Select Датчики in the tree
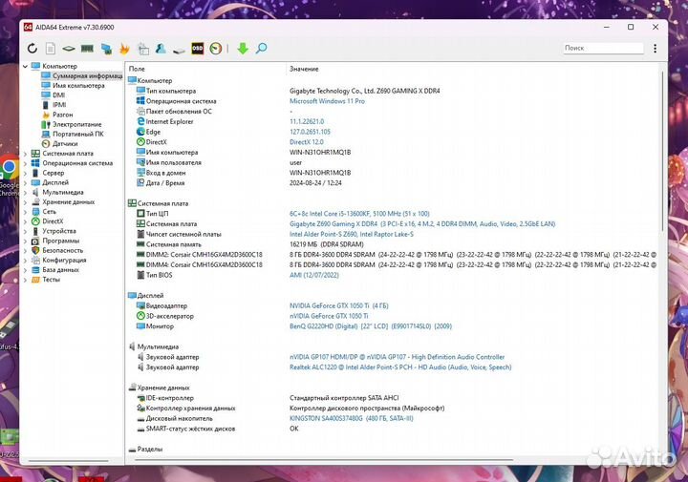The width and height of the screenshot is (688, 482). coord(65,143)
